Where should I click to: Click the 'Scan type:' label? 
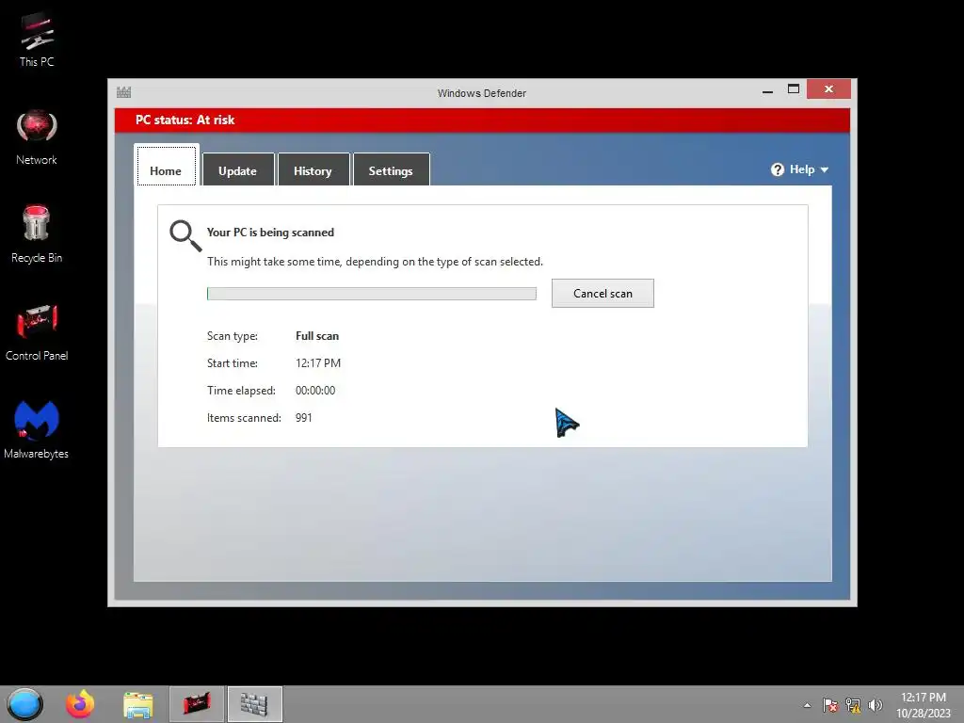tap(233, 336)
